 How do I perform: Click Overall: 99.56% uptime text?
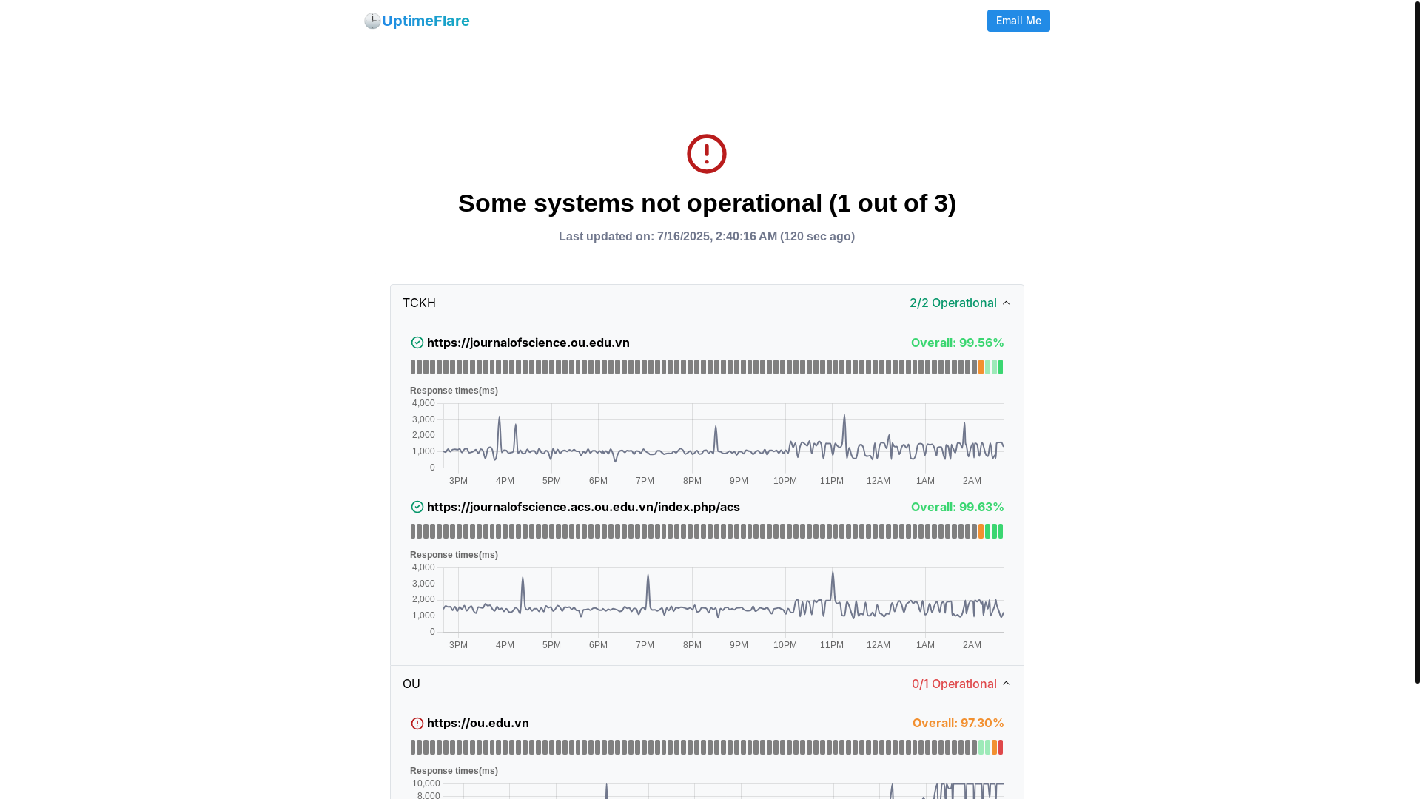[957, 343]
